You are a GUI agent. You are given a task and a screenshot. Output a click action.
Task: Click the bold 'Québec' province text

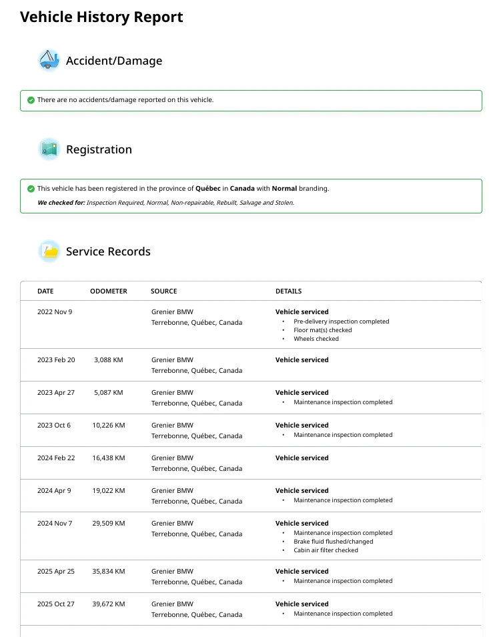(x=208, y=189)
